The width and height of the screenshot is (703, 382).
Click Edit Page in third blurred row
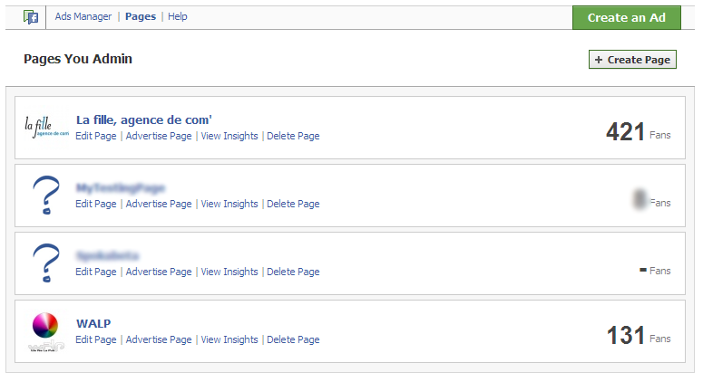click(96, 272)
